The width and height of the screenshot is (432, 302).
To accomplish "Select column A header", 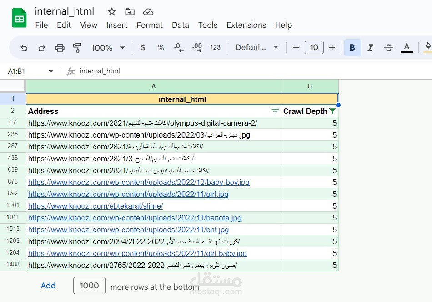I will pyautogui.click(x=154, y=87).
